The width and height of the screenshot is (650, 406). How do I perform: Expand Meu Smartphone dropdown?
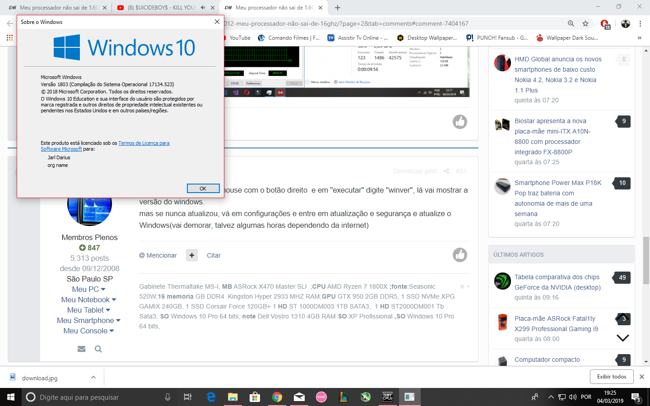click(89, 320)
